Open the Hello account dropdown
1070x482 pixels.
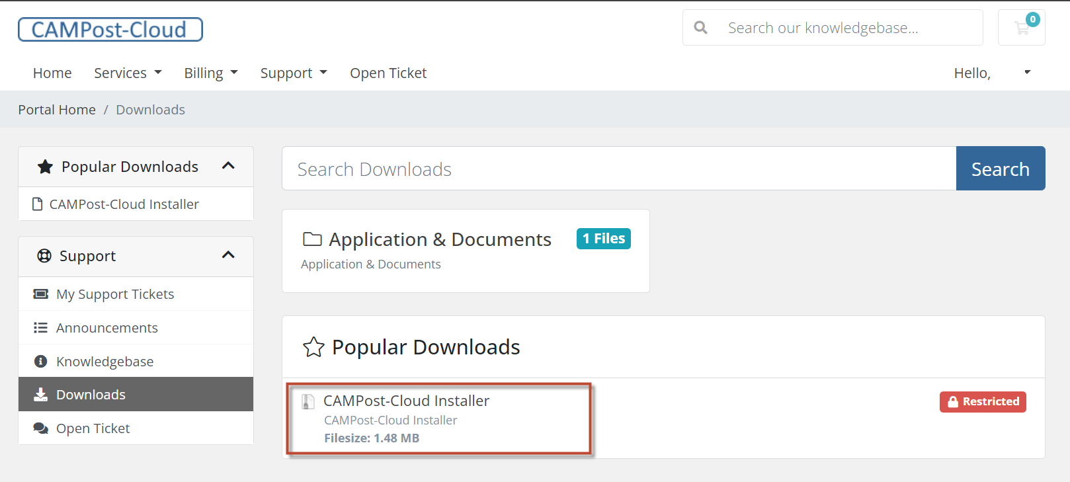[x=992, y=73]
